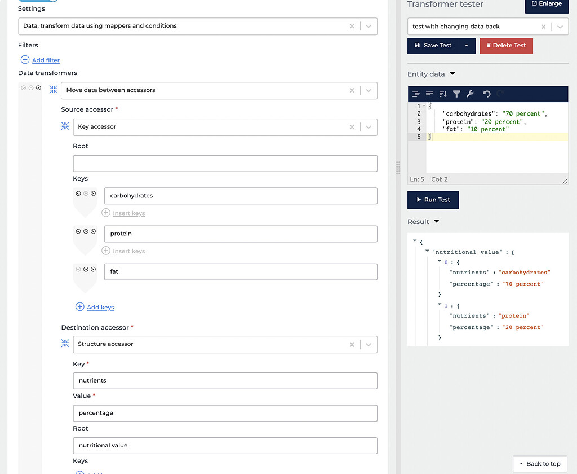577x474 pixels.
Task: Format JSON with the editor's format icon
Action: [x=416, y=94]
